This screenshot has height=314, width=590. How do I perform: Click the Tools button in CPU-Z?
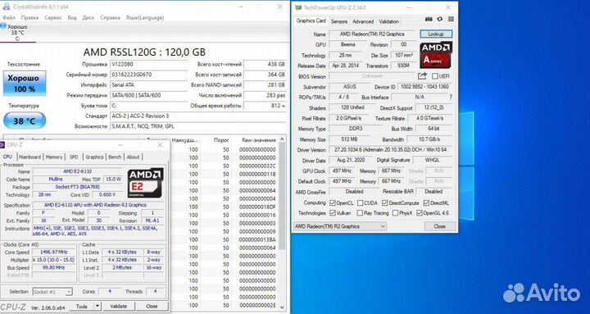click(82, 306)
